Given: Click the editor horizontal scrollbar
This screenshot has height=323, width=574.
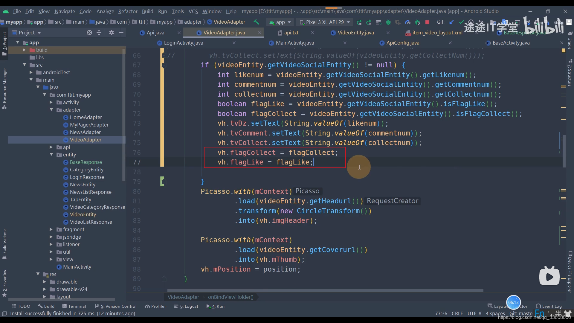Looking at the screenshot, I should point(325,290).
